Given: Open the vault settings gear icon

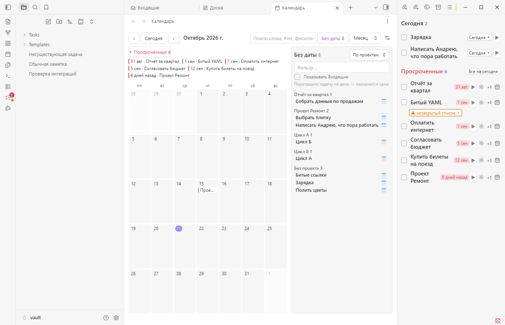Looking at the screenshot, I should pos(116,318).
